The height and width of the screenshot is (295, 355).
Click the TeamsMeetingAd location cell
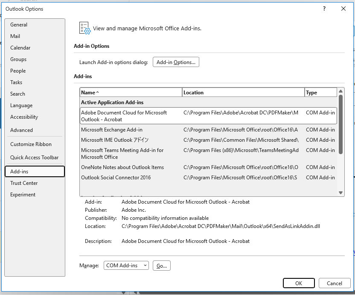[x=241, y=150]
